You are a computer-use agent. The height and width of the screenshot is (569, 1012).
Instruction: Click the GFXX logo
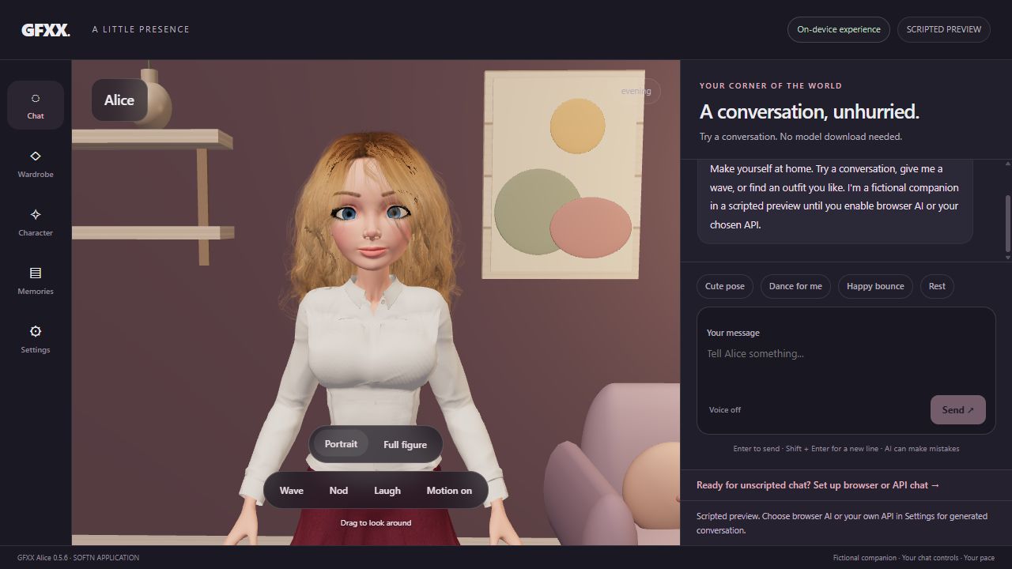[x=45, y=30]
